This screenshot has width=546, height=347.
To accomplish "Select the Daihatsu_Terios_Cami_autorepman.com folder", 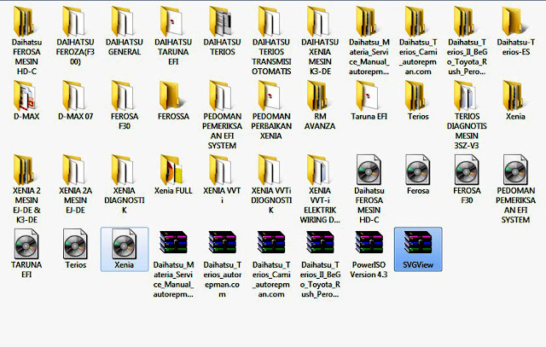I will click(418, 41).
